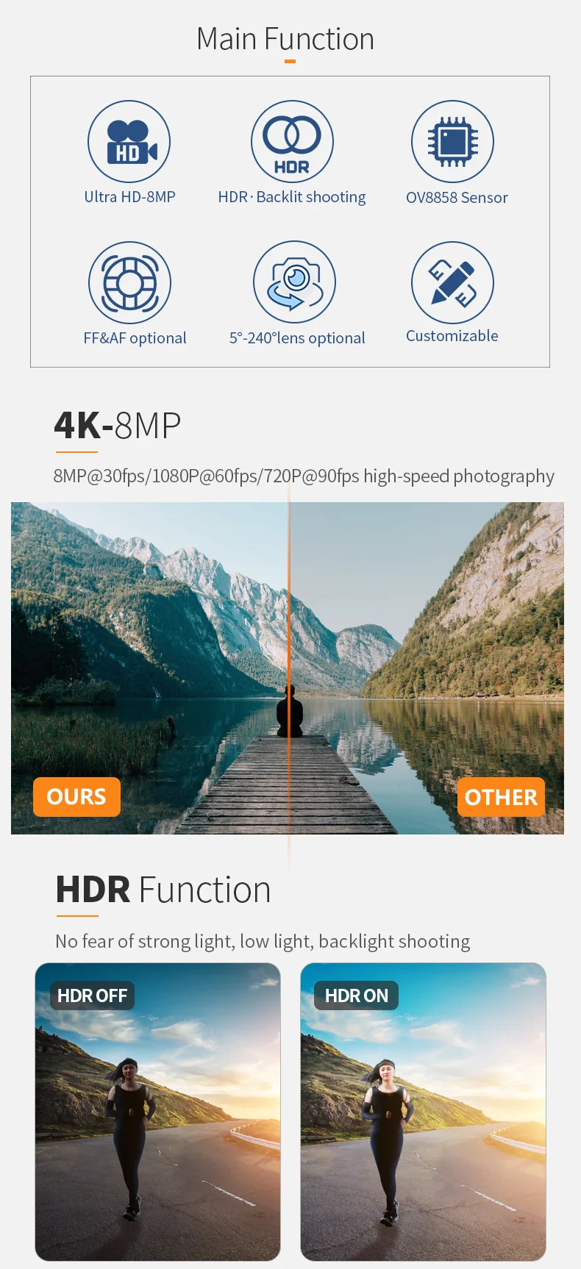Click the Ultra HD-8MP camera icon
The image size is (581, 1269).
click(x=129, y=142)
